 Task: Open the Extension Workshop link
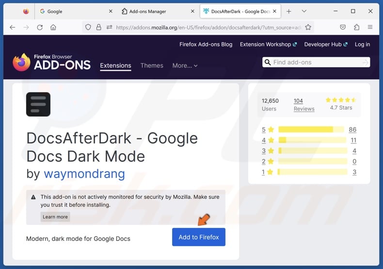[268, 45]
